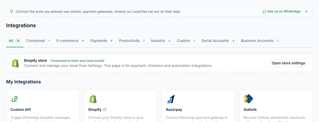Switch to the Connected tab

pyautogui.click(x=38, y=41)
